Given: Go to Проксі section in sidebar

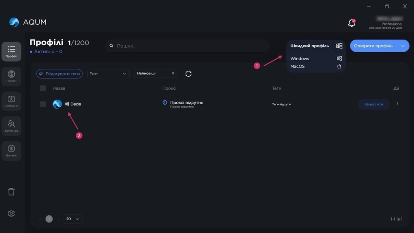Looking at the screenshot, I should [x=11, y=76].
